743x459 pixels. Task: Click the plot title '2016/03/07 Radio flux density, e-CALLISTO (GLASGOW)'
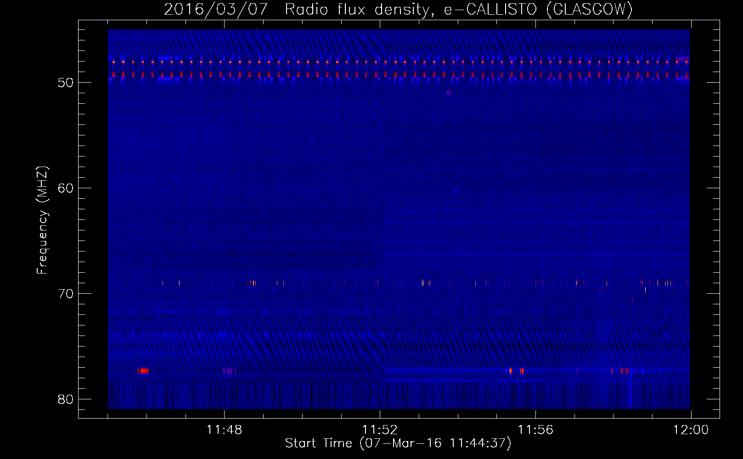pyautogui.click(x=398, y=9)
